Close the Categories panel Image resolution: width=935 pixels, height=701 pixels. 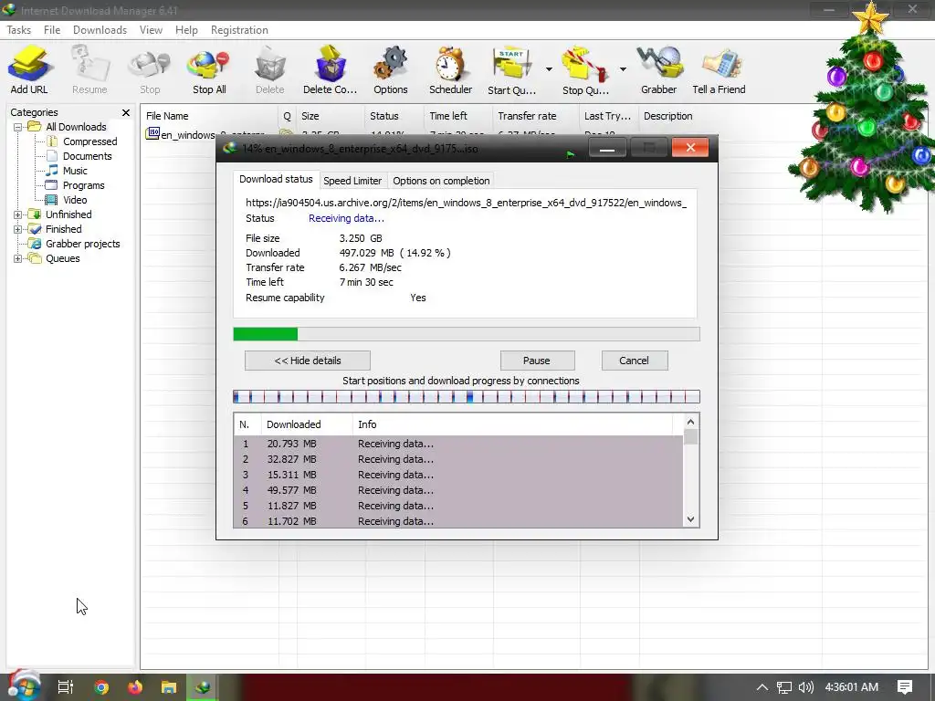(x=126, y=112)
